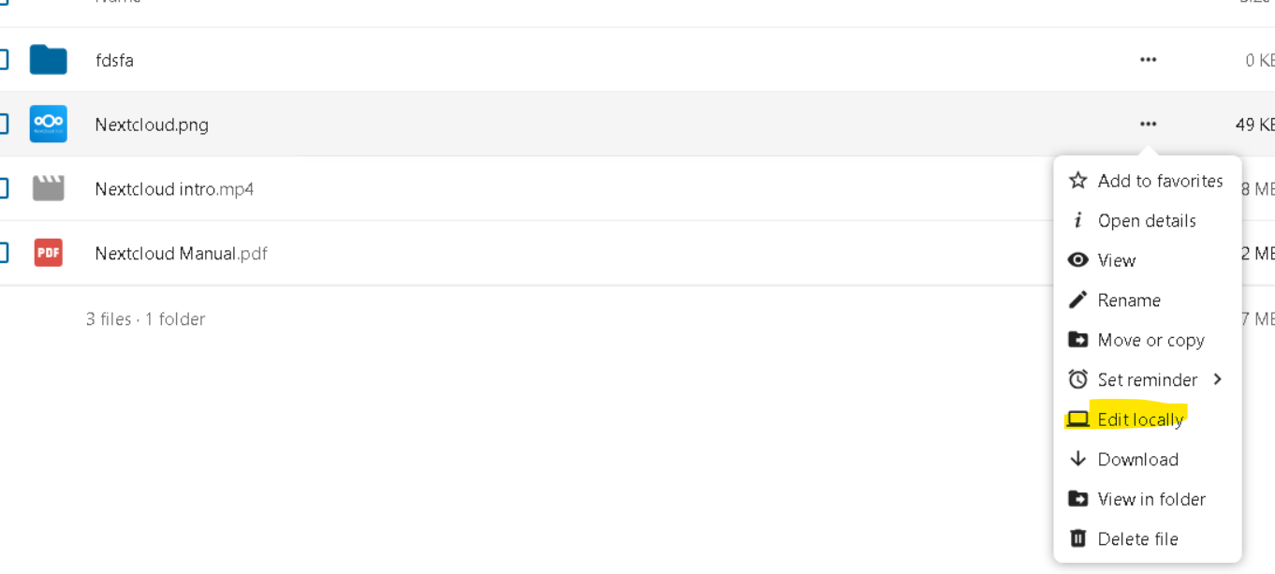Click the Nextcloud intro.mp4 video icon
Viewport: 1275px width, 574px height.
(x=48, y=188)
